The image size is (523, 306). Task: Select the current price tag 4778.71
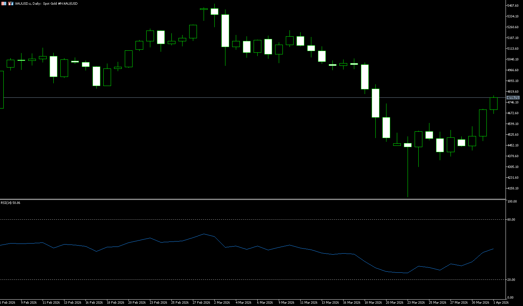click(x=513, y=97)
